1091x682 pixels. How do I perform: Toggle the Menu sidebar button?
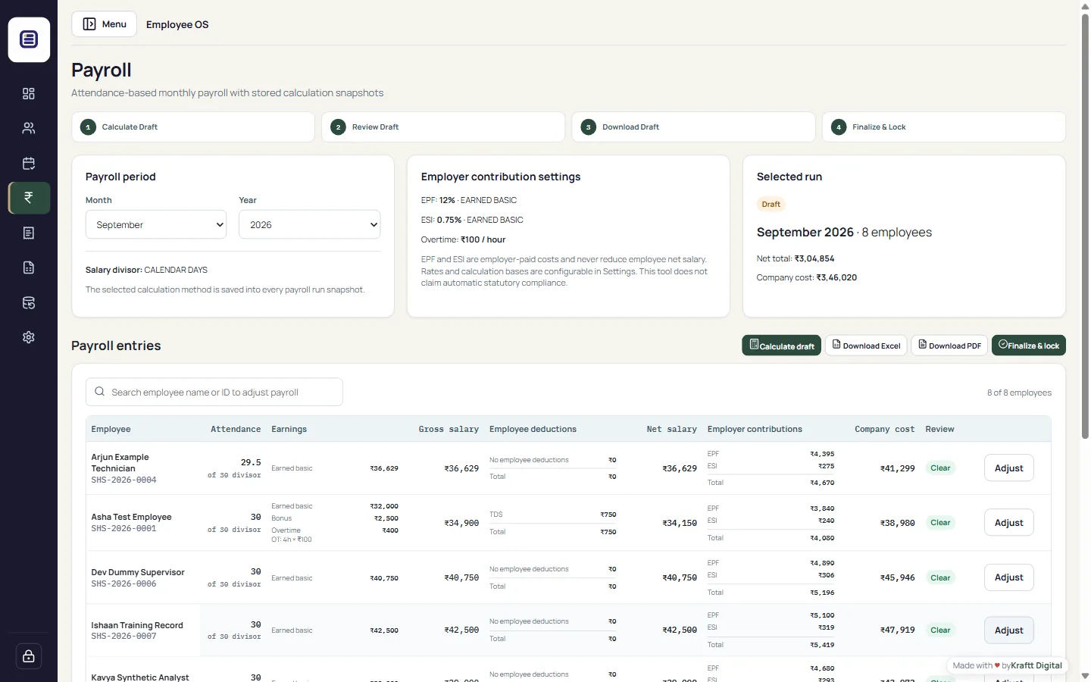pyautogui.click(x=105, y=24)
